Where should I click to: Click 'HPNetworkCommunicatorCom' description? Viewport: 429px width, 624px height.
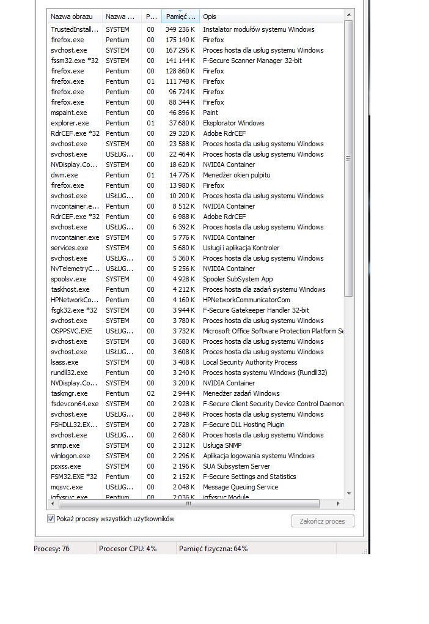tap(246, 300)
